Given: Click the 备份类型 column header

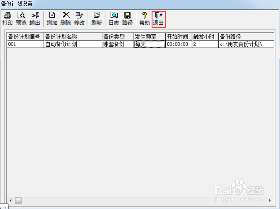Looking at the screenshot, I should click(118, 37).
